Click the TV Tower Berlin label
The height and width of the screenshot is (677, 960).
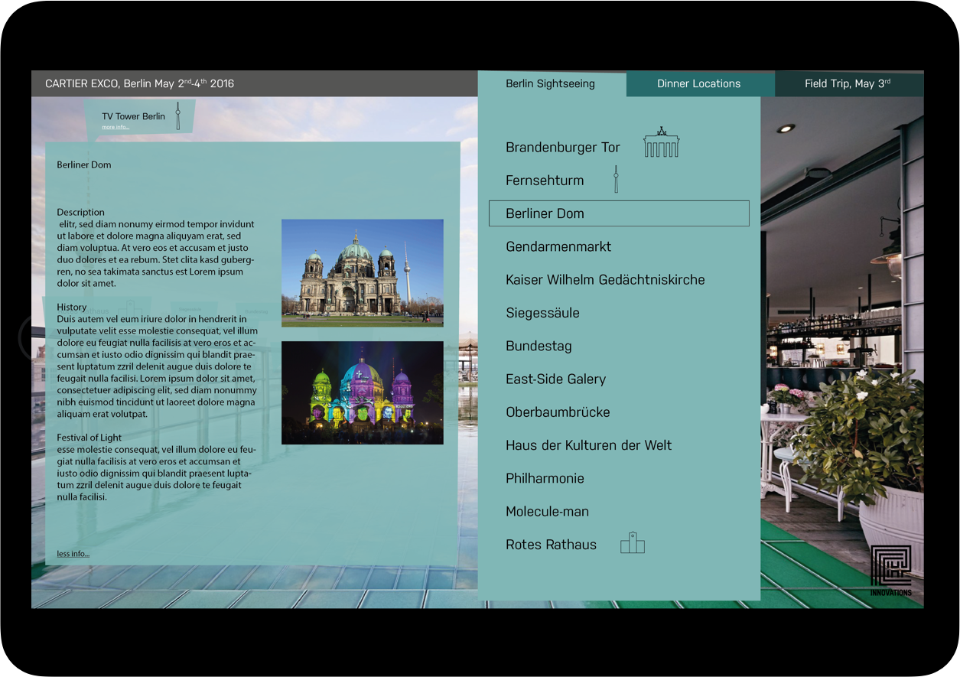pyautogui.click(x=133, y=116)
